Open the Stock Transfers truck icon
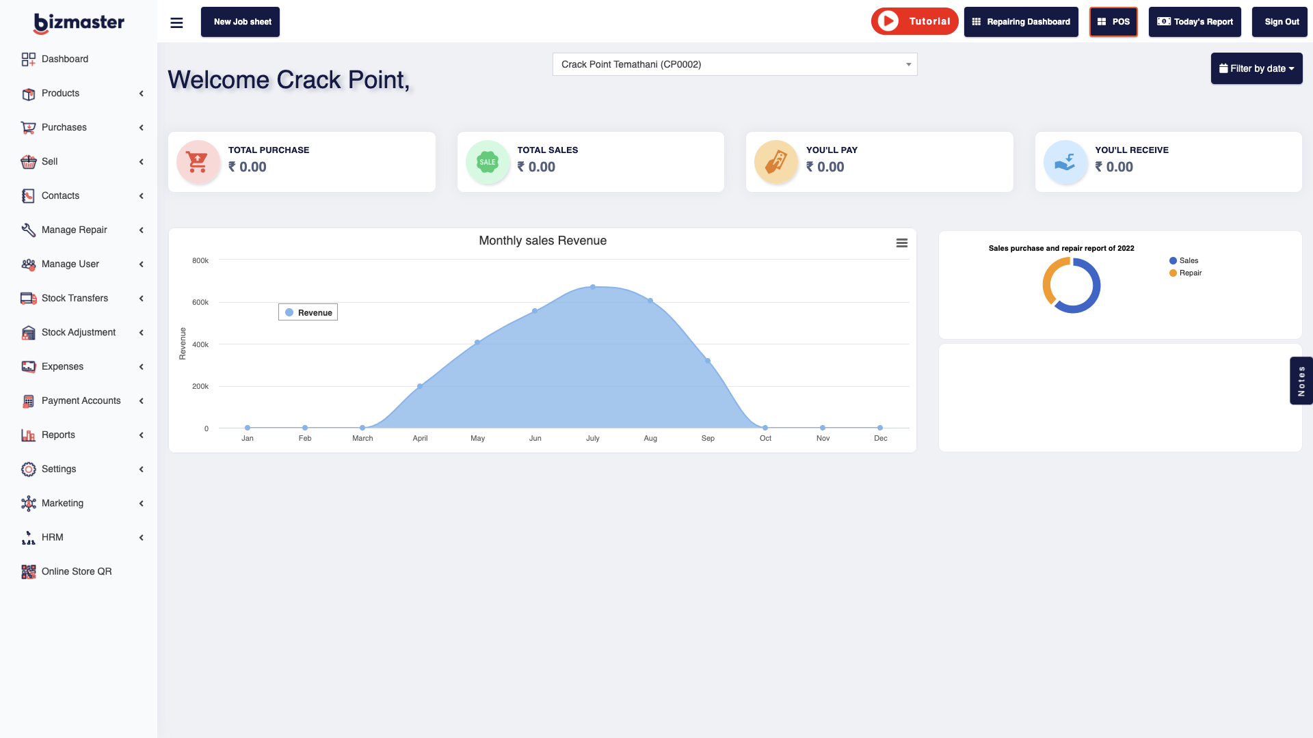The height and width of the screenshot is (738, 1313). [x=28, y=298]
